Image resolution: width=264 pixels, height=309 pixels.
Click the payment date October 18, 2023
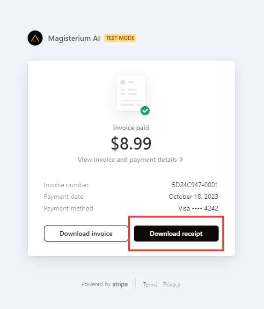[x=193, y=196]
